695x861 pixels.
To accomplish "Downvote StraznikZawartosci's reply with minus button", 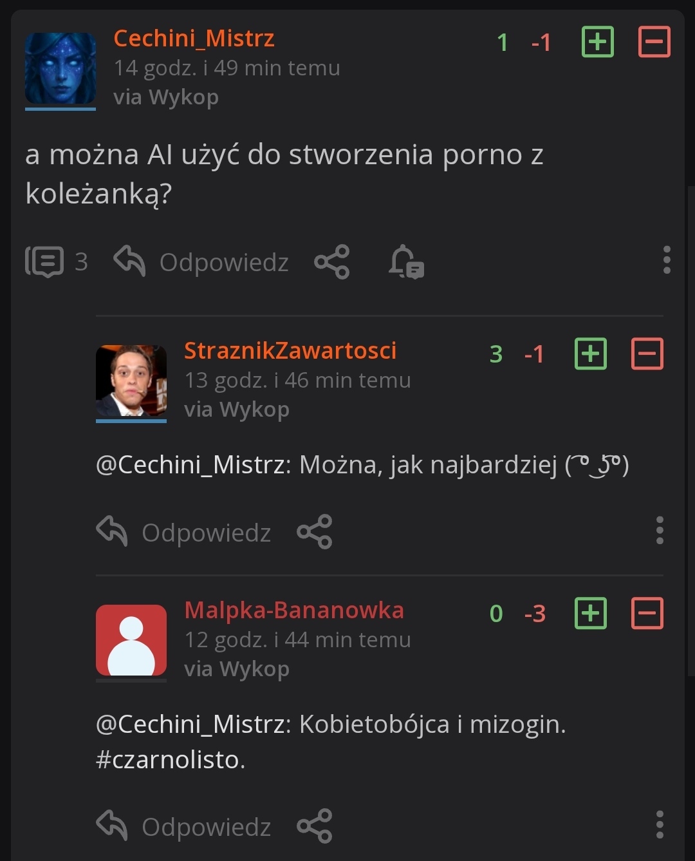I will (647, 354).
